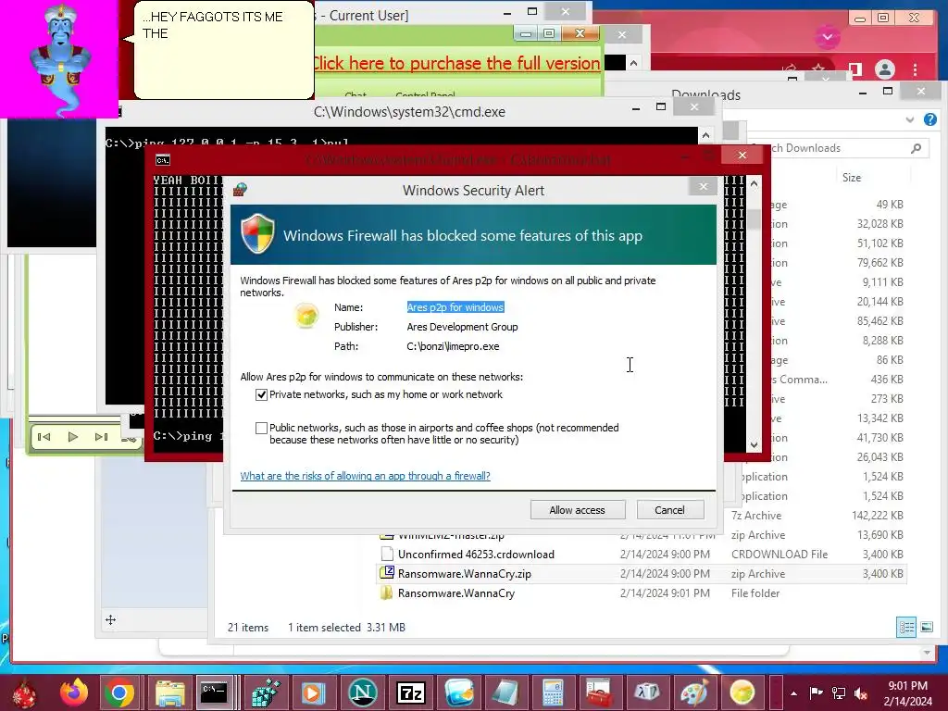948x711 pixels.
Task: Switch to details view in Explorer
Action: click(x=905, y=627)
